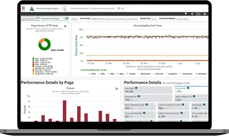Select the Time to Interactive tile
The image size is (229, 136).
tap(191, 98)
